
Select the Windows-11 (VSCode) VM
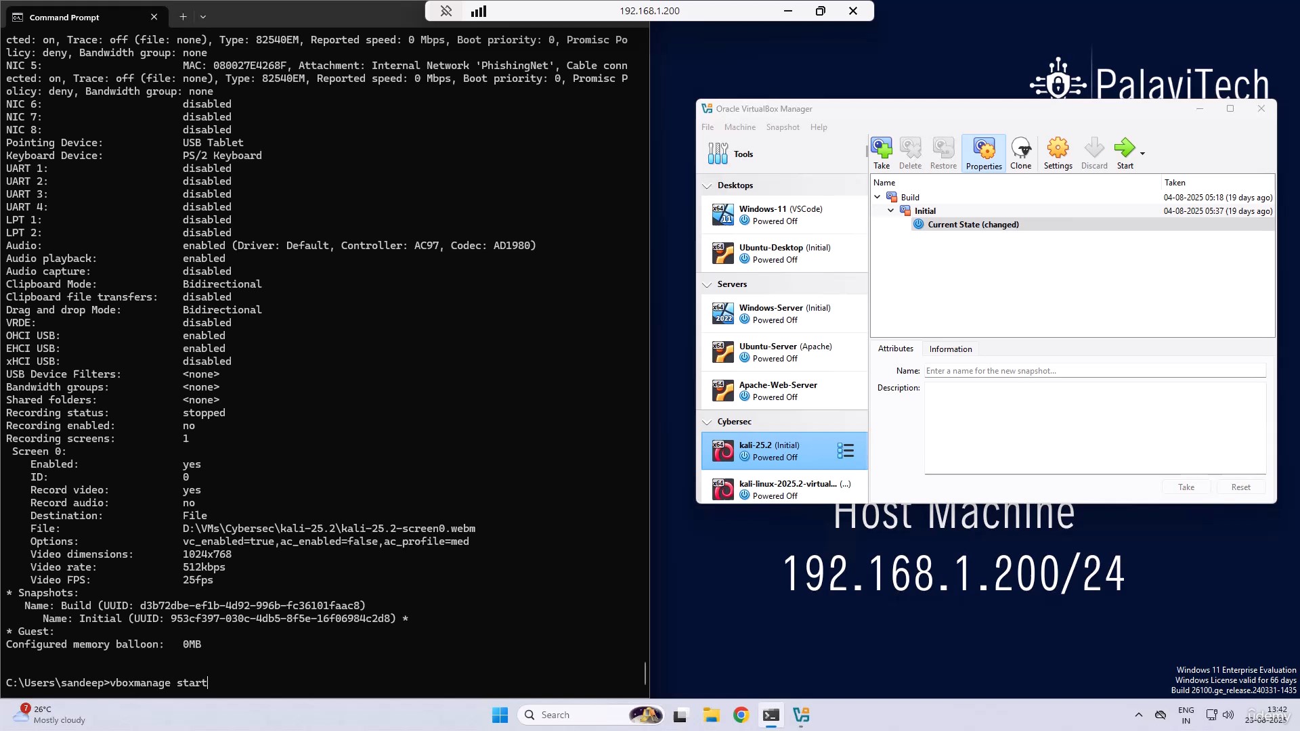click(x=784, y=215)
